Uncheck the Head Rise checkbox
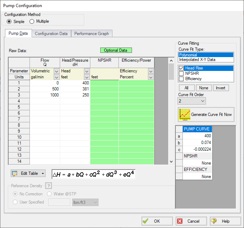This screenshot has width=244, height=228. pyautogui.click(x=181, y=68)
